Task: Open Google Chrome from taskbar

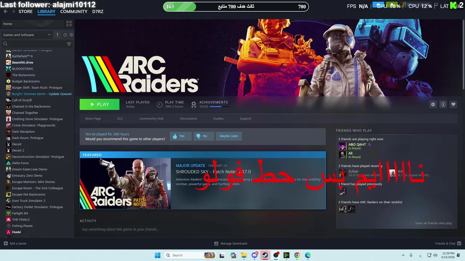Action: pyautogui.click(x=297, y=255)
